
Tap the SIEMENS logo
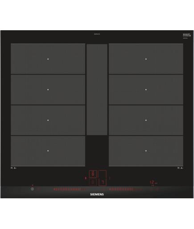97,194
